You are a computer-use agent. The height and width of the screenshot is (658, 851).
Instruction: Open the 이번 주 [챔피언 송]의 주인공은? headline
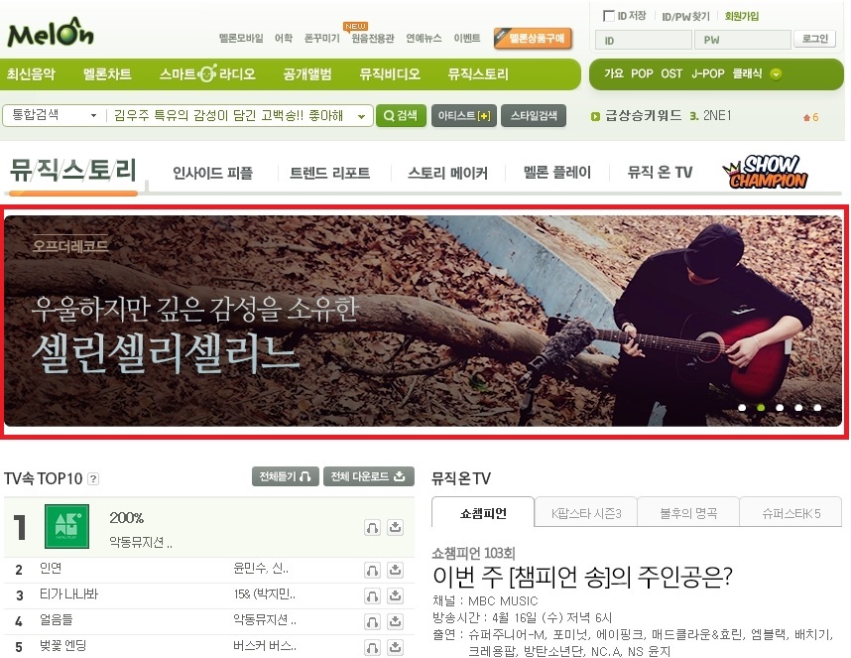click(x=582, y=577)
